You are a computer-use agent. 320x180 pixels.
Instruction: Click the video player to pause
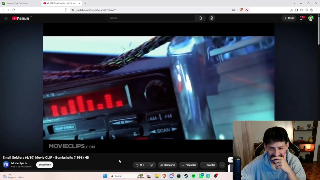pyautogui.click(x=158, y=88)
